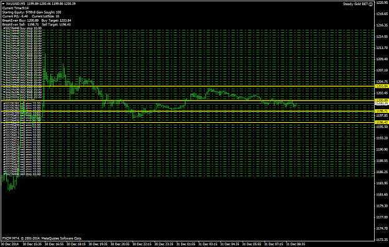Image resolution: width=389 pixels, height=247 pixels.
Task: Select the yellow 1198.71 breakeven sell line
Action: pos(187,111)
